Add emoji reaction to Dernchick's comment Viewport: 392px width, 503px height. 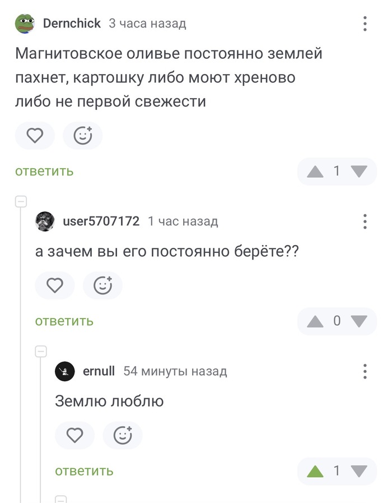click(x=83, y=136)
